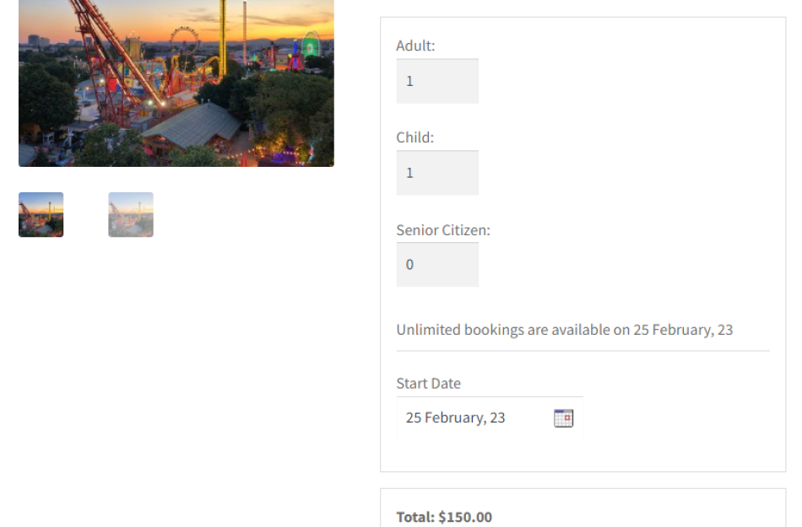Screen dimensions: 802x527
Task: Click the Adult quantity input field
Action: click(436, 80)
